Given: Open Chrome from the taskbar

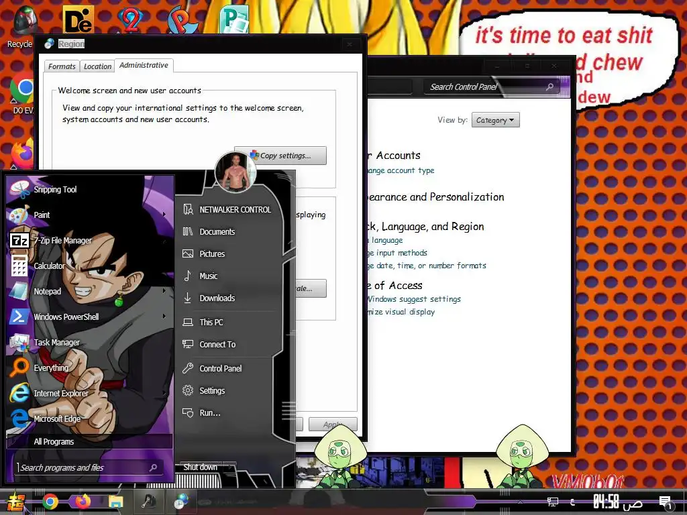Looking at the screenshot, I should click(50, 502).
